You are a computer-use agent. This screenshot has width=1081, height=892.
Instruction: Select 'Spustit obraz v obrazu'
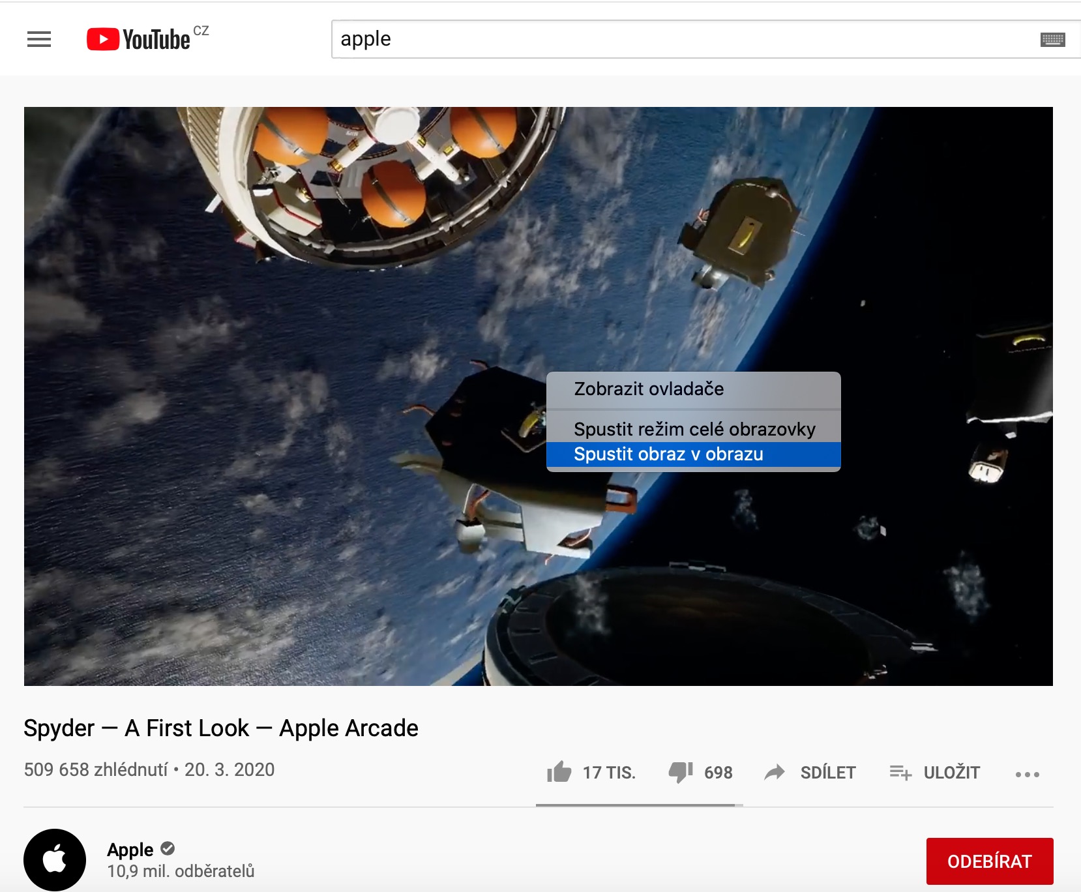[x=694, y=454]
